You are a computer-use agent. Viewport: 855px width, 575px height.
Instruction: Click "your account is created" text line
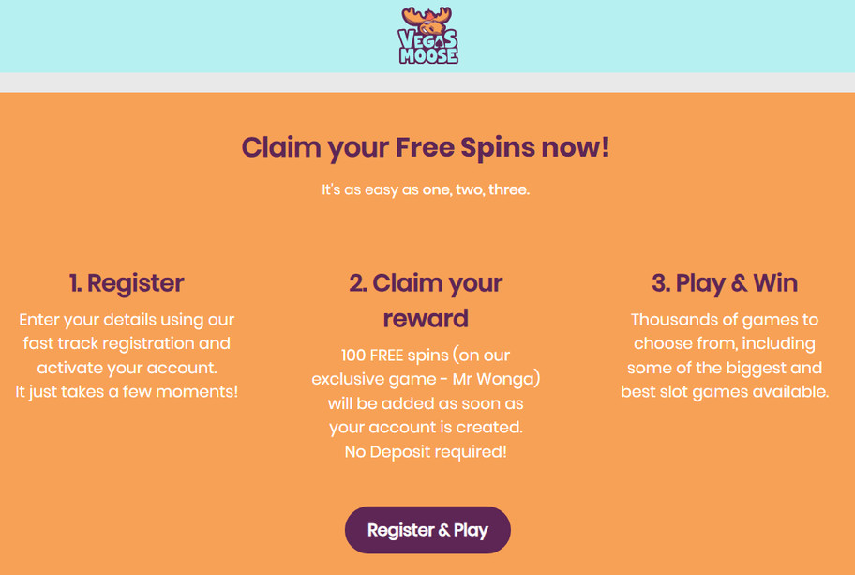[426, 428]
